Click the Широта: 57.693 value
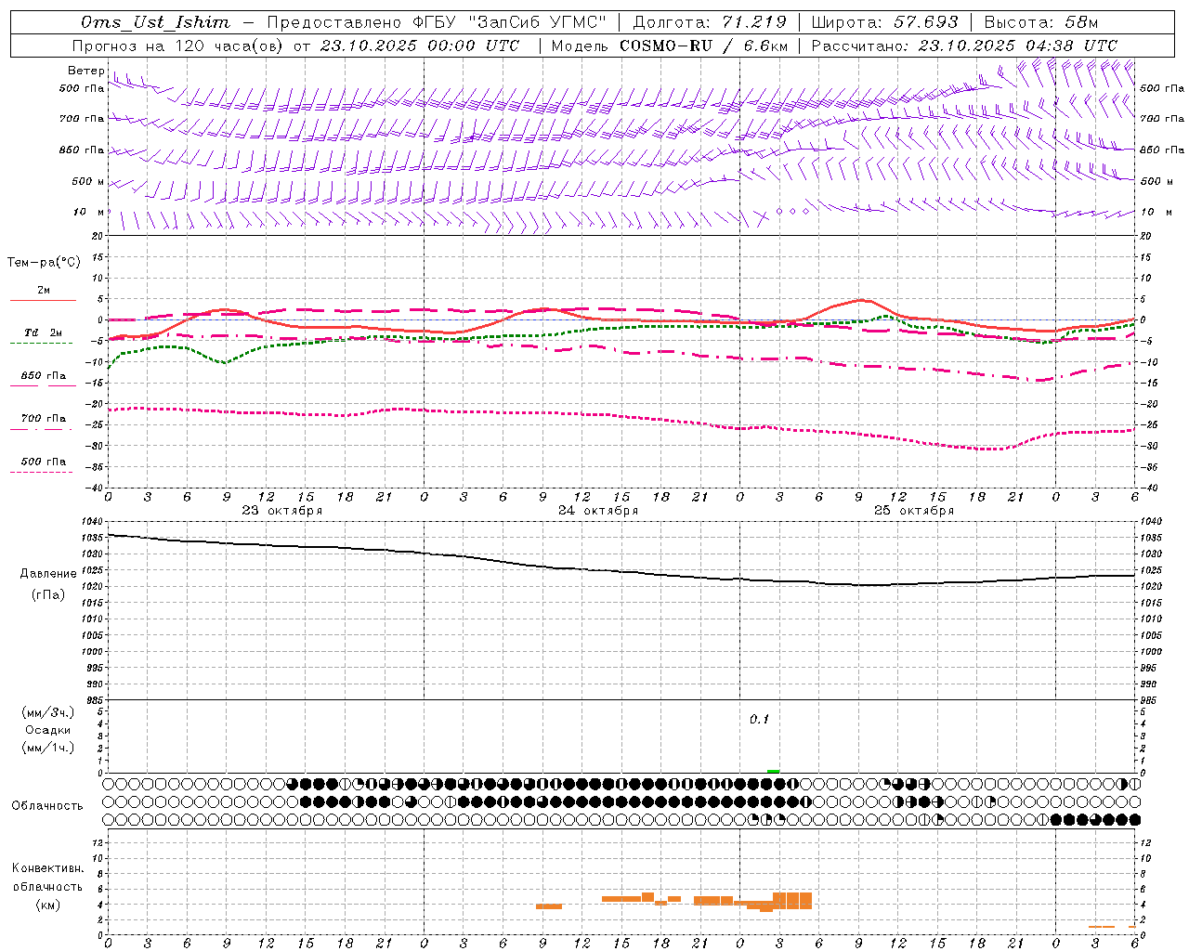 pyautogui.click(x=884, y=22)
